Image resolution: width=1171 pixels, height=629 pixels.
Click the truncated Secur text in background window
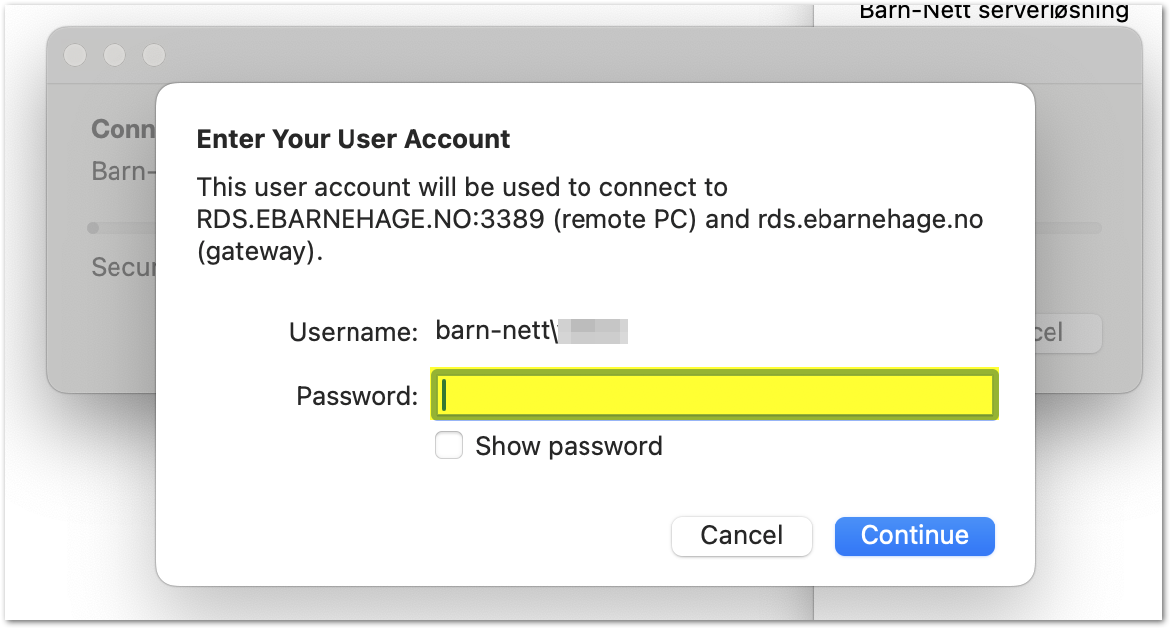(123, 267)
